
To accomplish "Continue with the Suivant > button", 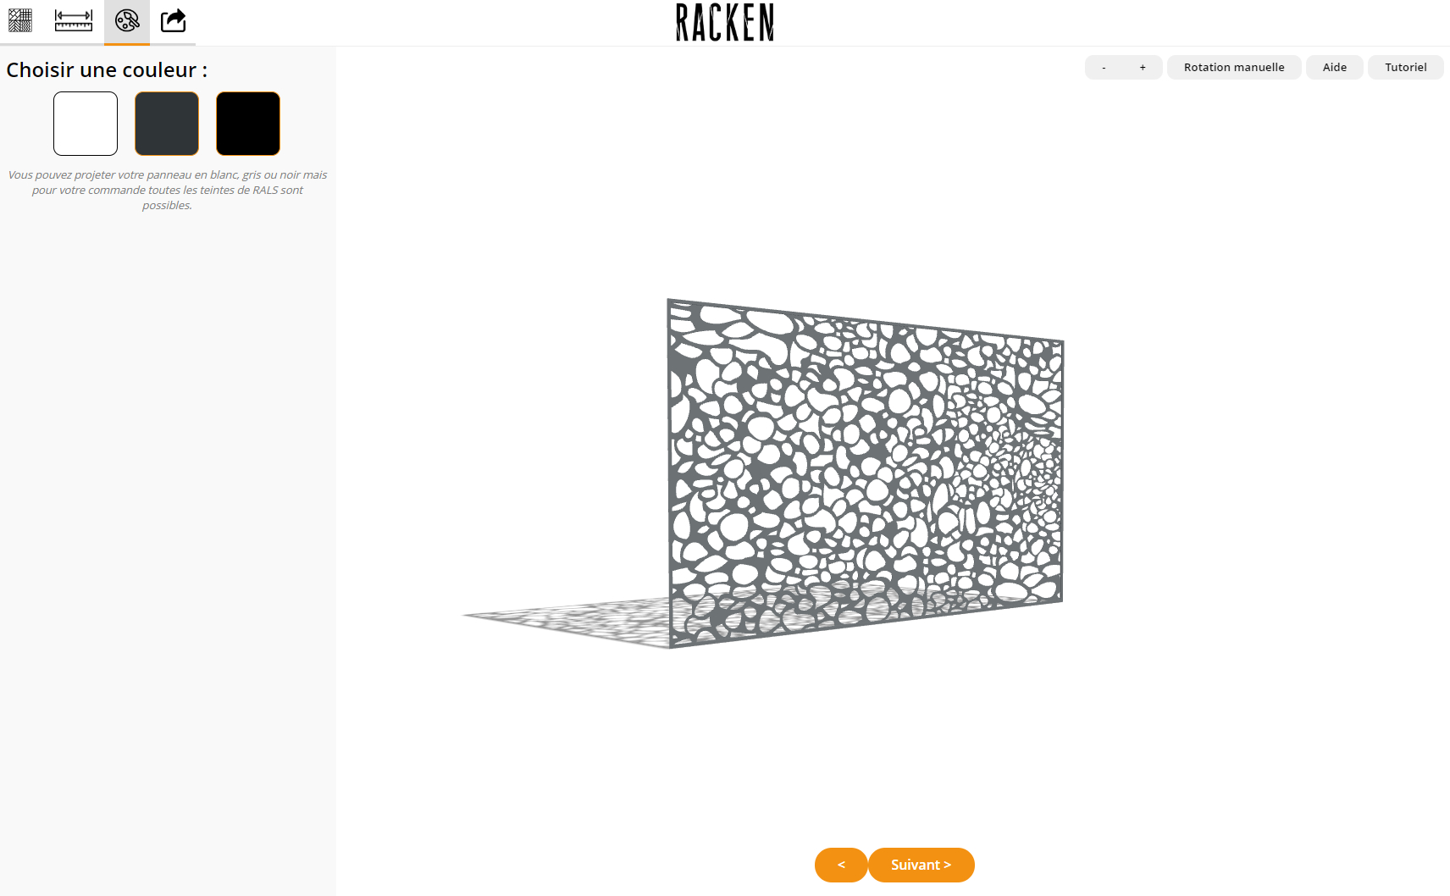I will (921, 865).
